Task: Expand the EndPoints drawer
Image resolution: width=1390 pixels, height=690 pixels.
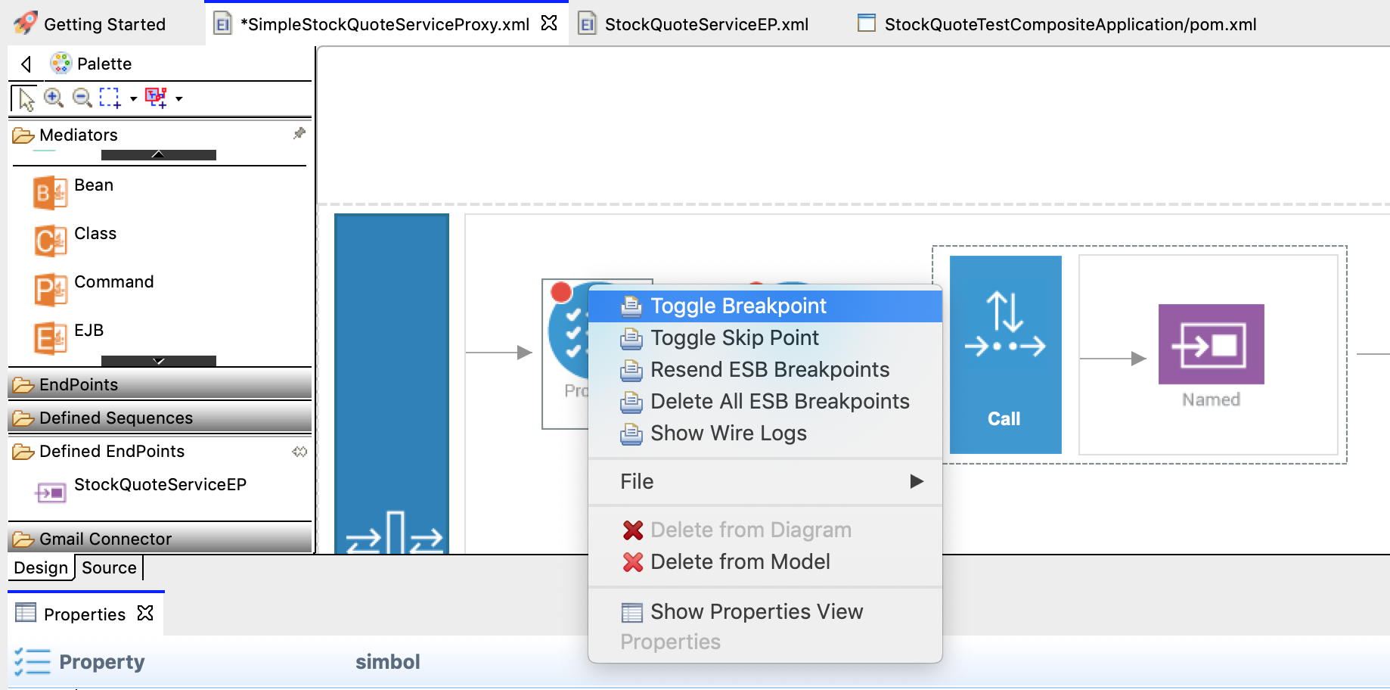Action: tap(160, 384)
